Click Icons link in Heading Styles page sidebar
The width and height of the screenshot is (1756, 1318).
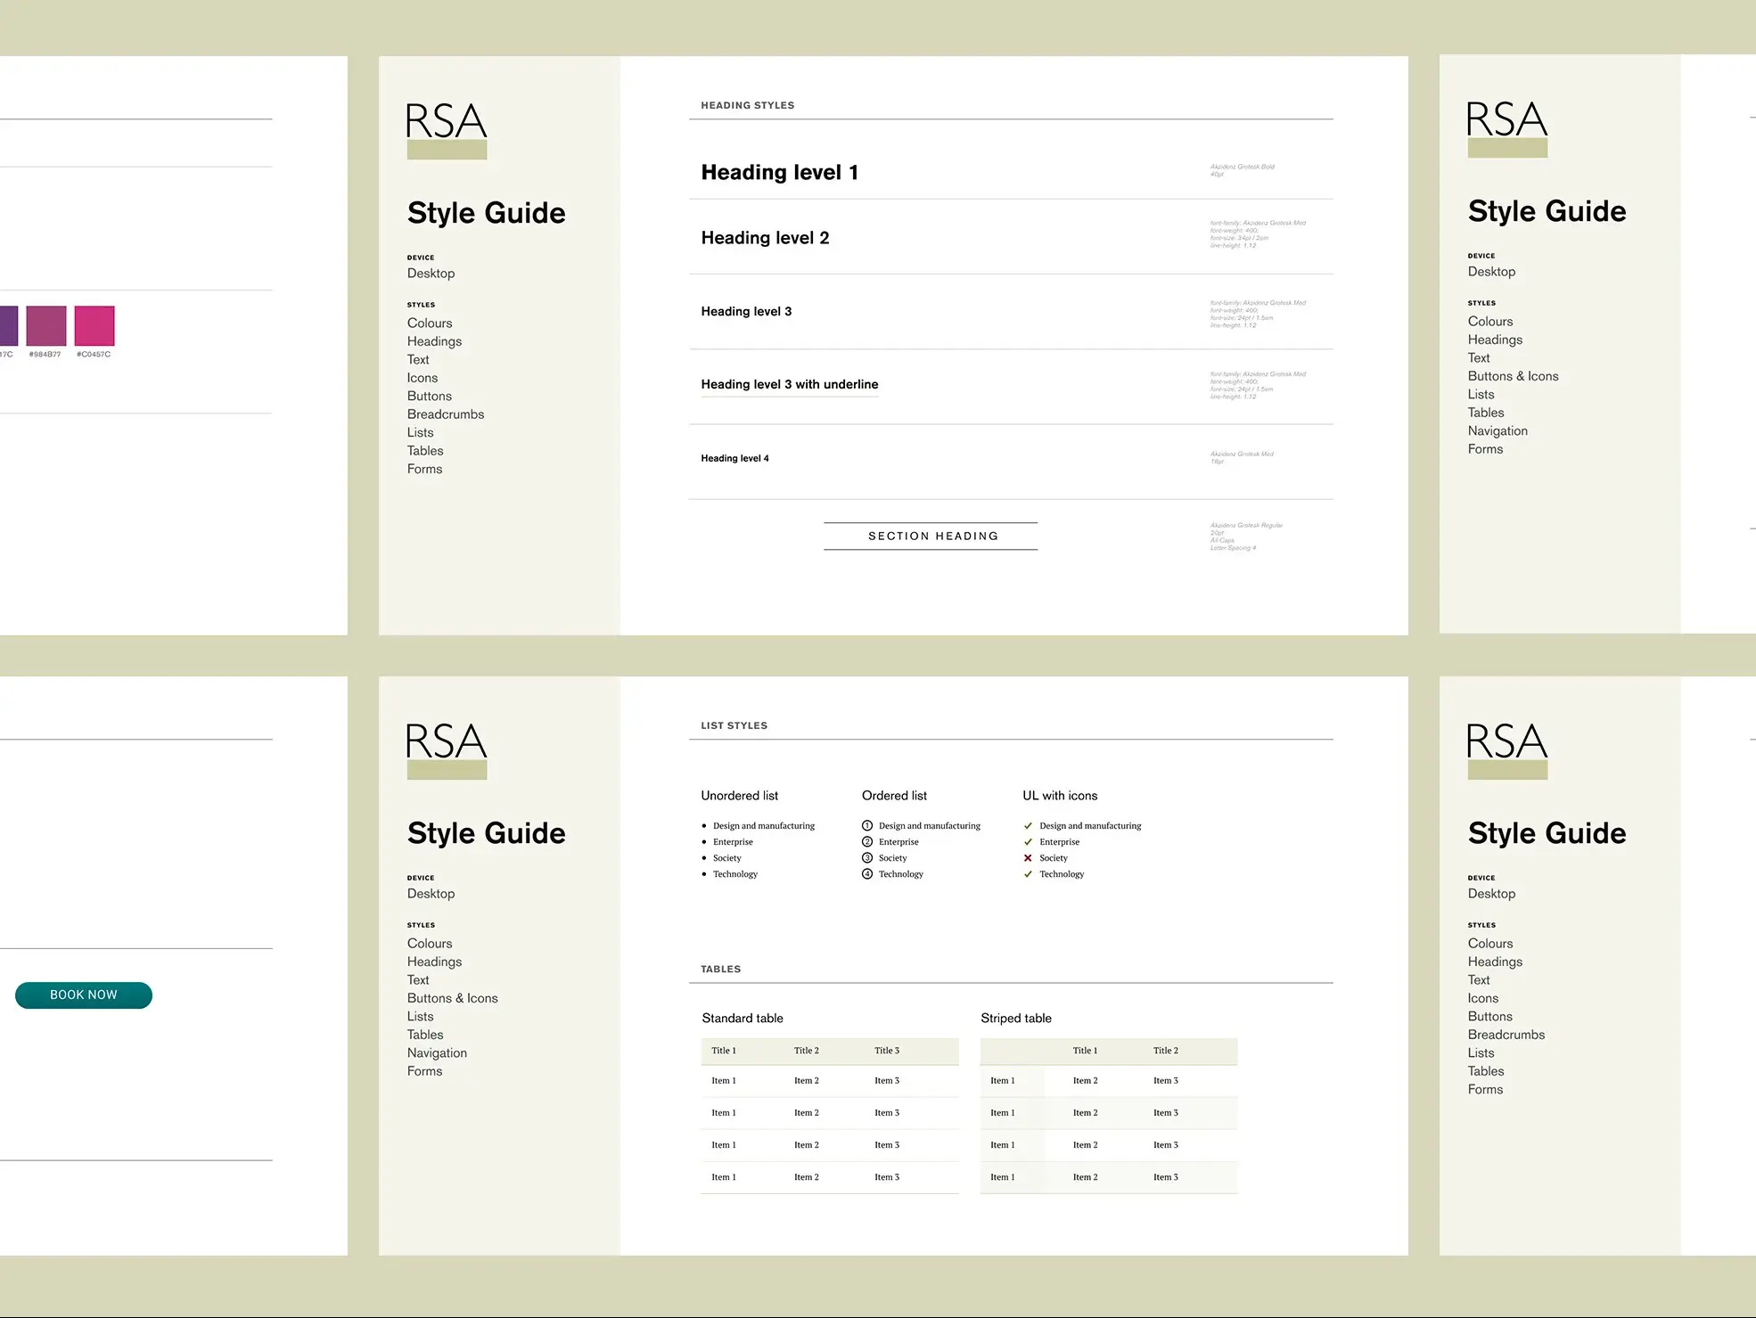point(423,378)
